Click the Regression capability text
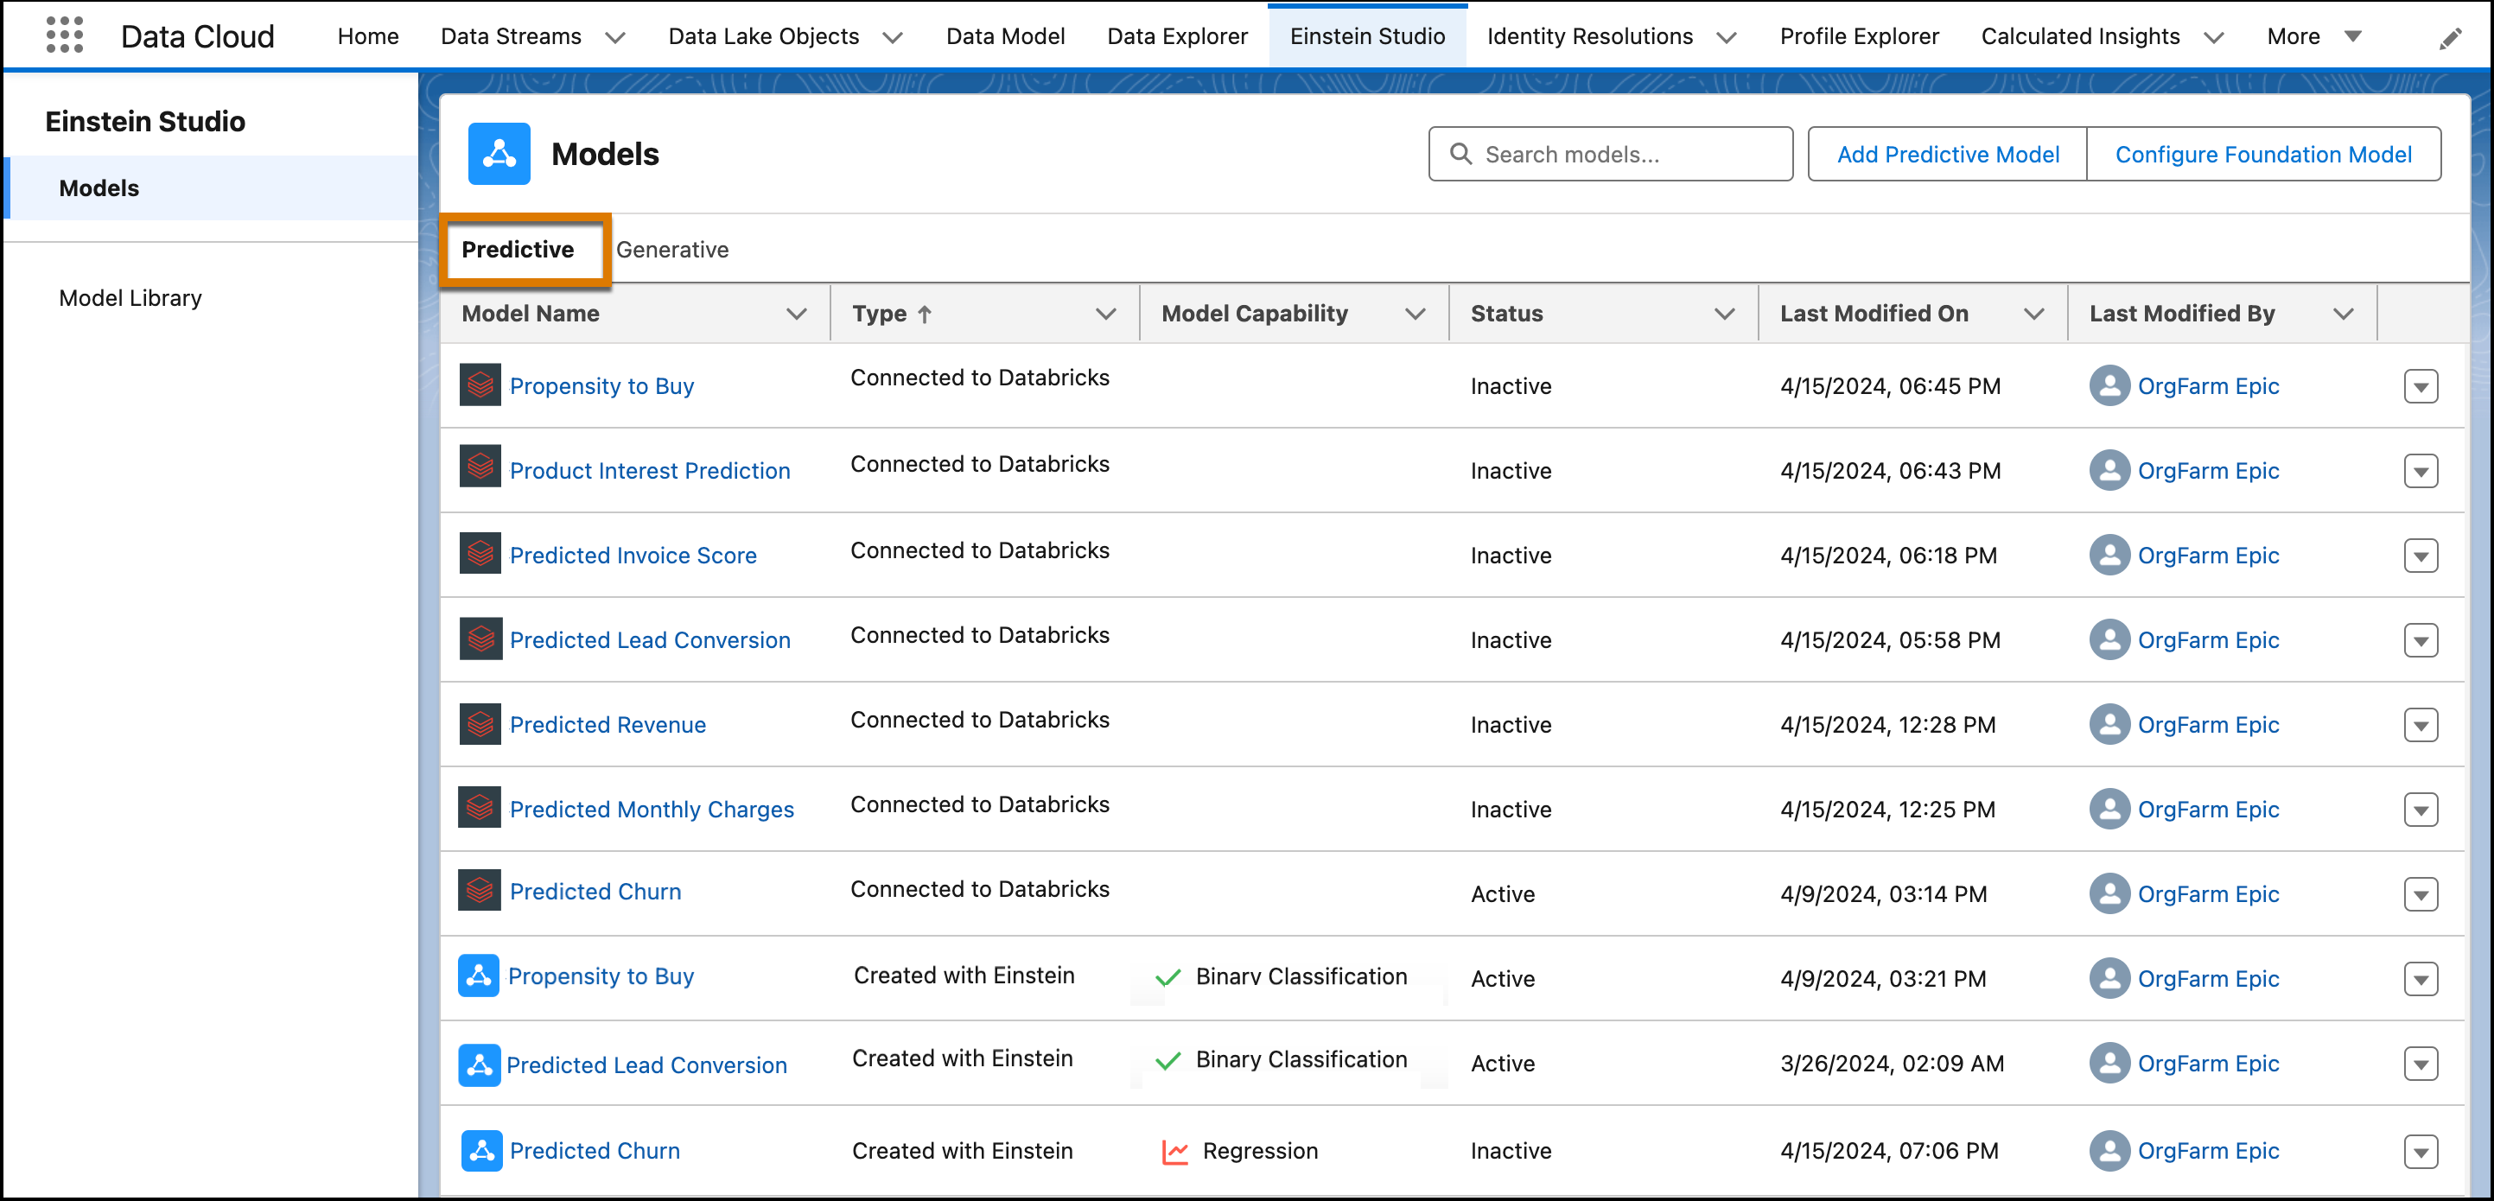Screen dimensions: 2494x1201 coord(1260,1152)
